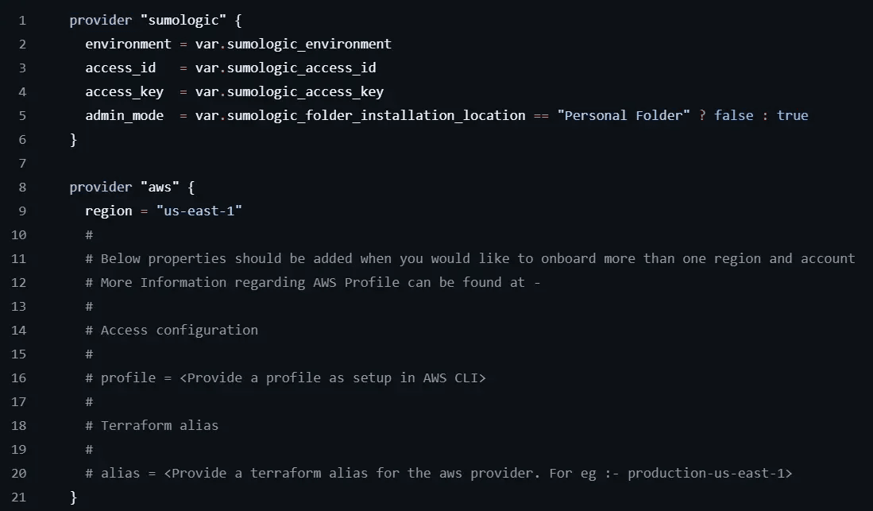Click line number 6 in the gutter
873x511 pixels.
22,139
